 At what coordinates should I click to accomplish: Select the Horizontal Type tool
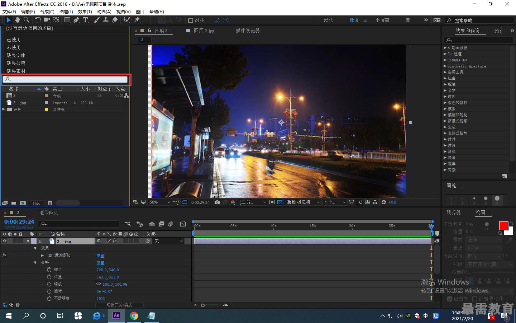85,20
